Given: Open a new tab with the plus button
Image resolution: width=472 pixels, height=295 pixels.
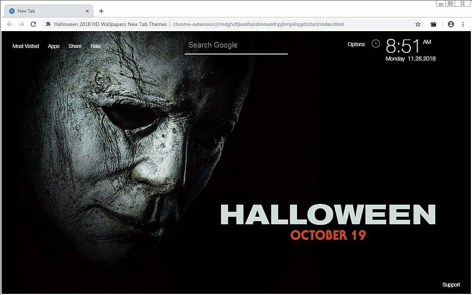Looking at the screenshot, I should point(101,11).
